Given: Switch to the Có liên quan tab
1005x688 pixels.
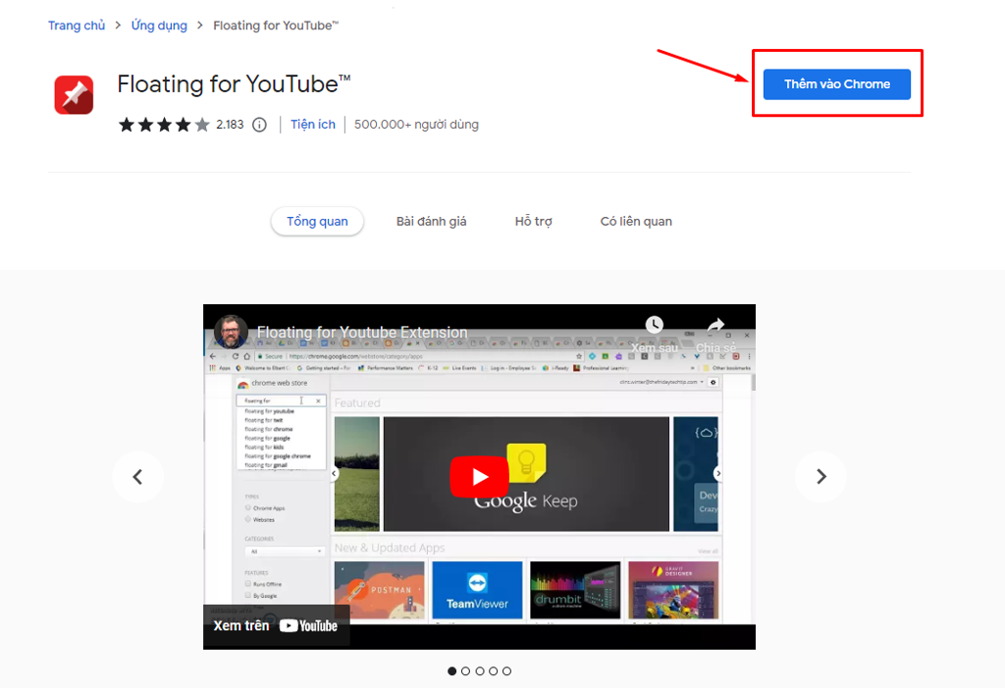Looking at the screenshot, I should coord(636,221).
